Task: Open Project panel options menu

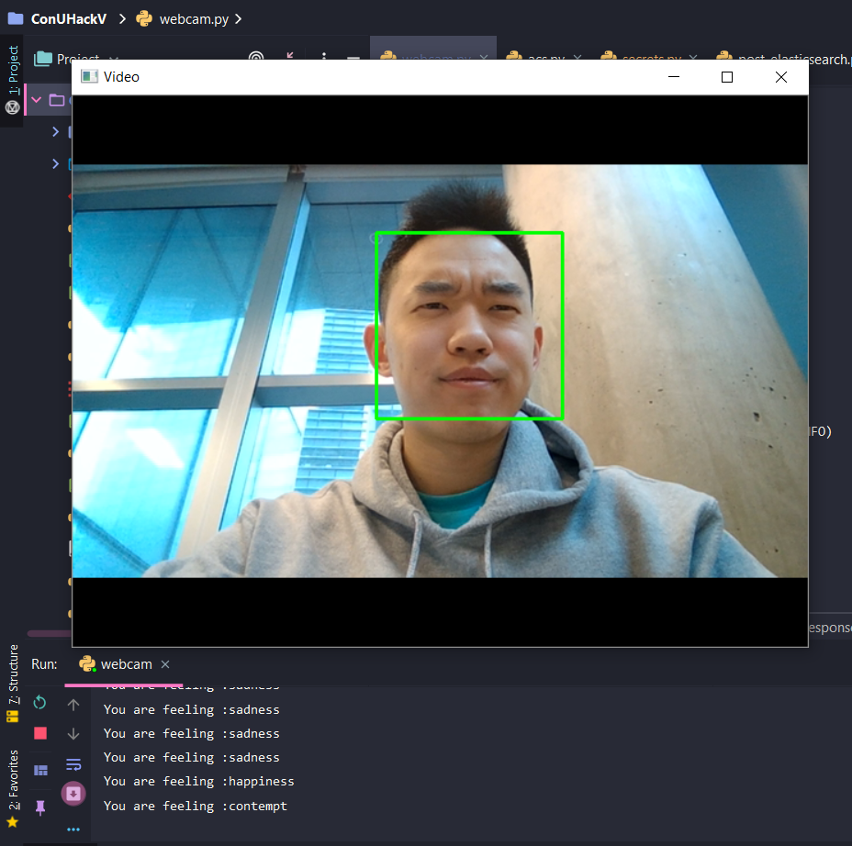Action: tap(324, 56)
